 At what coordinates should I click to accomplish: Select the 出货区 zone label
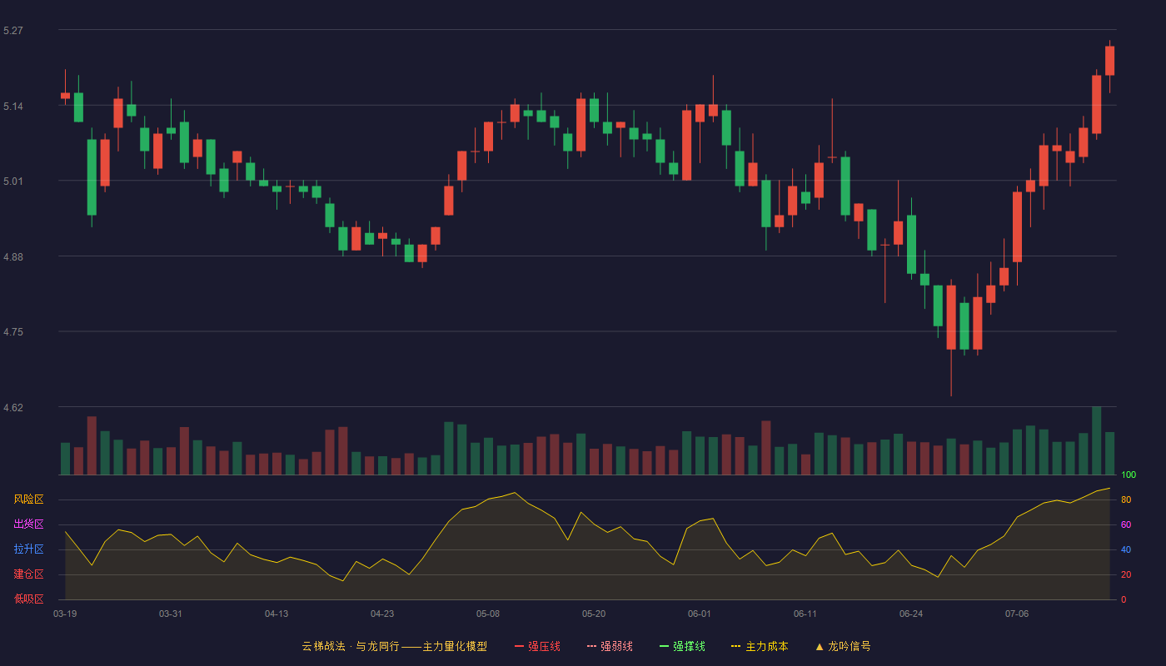28,524
